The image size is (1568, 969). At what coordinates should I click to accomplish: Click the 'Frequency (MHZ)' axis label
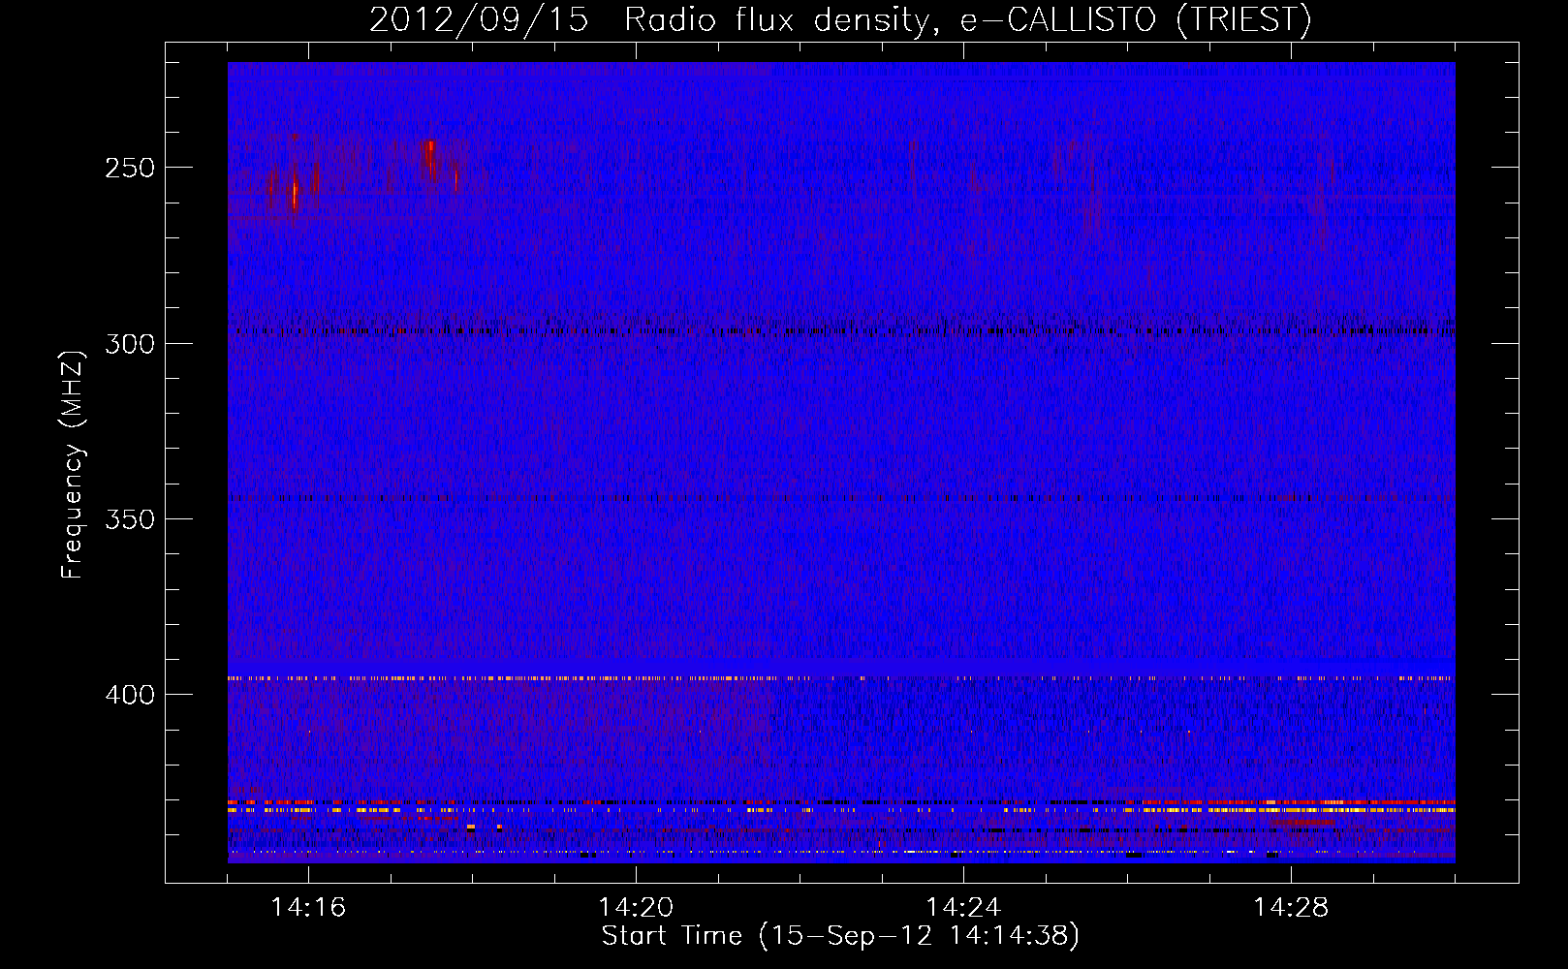click(74, 464)
